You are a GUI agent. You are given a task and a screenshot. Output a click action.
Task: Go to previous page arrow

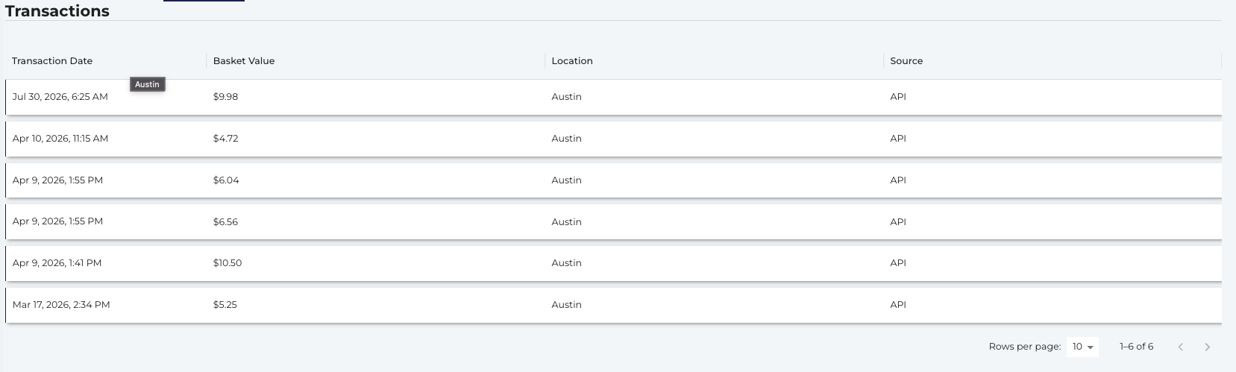(x=1180, y=347)
